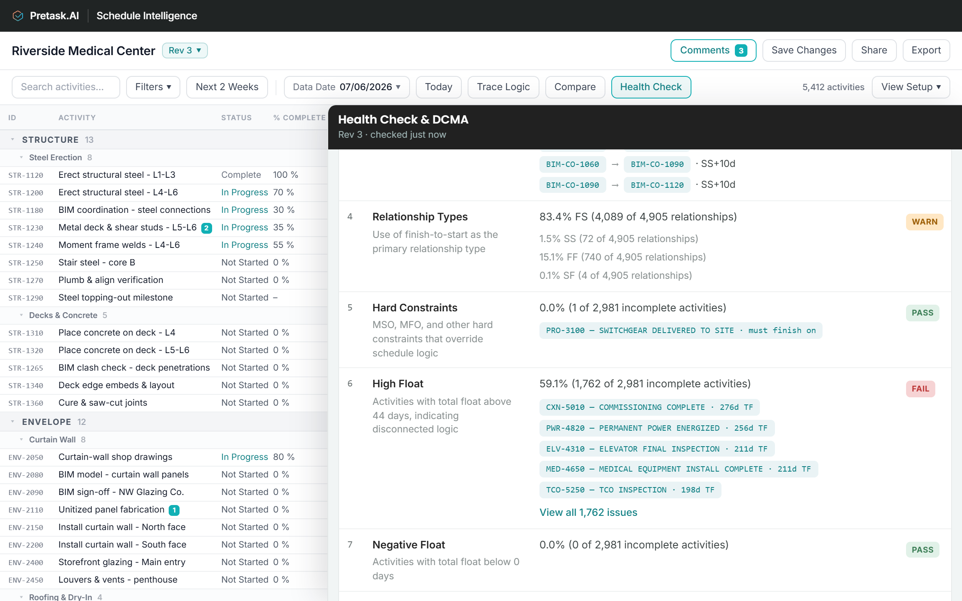Click Schedule Intelligence header title
This screenshot has width=962, height=601.
[147, 16]
